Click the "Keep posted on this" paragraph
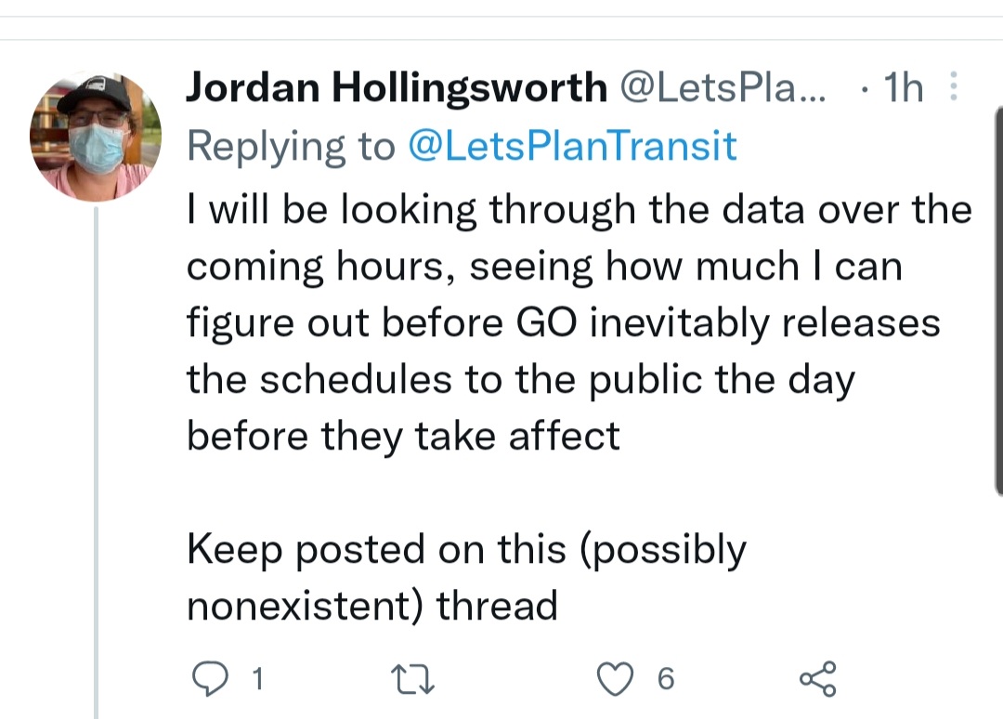The height and width of the screenshot is (719, 1003). click(x=465, y=550)
